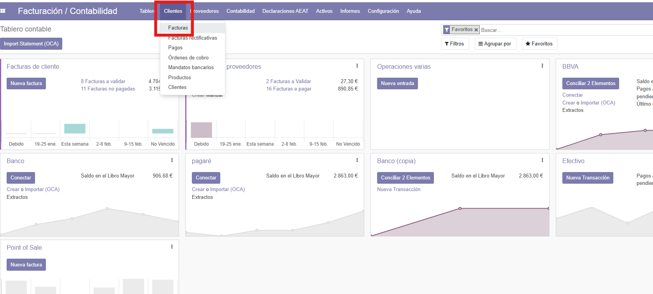Open kebab menu on Point of Sale card
The image size is (653, 294).
click(172, 247)
